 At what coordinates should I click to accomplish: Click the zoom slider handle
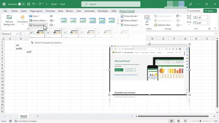tap(200, 121)
